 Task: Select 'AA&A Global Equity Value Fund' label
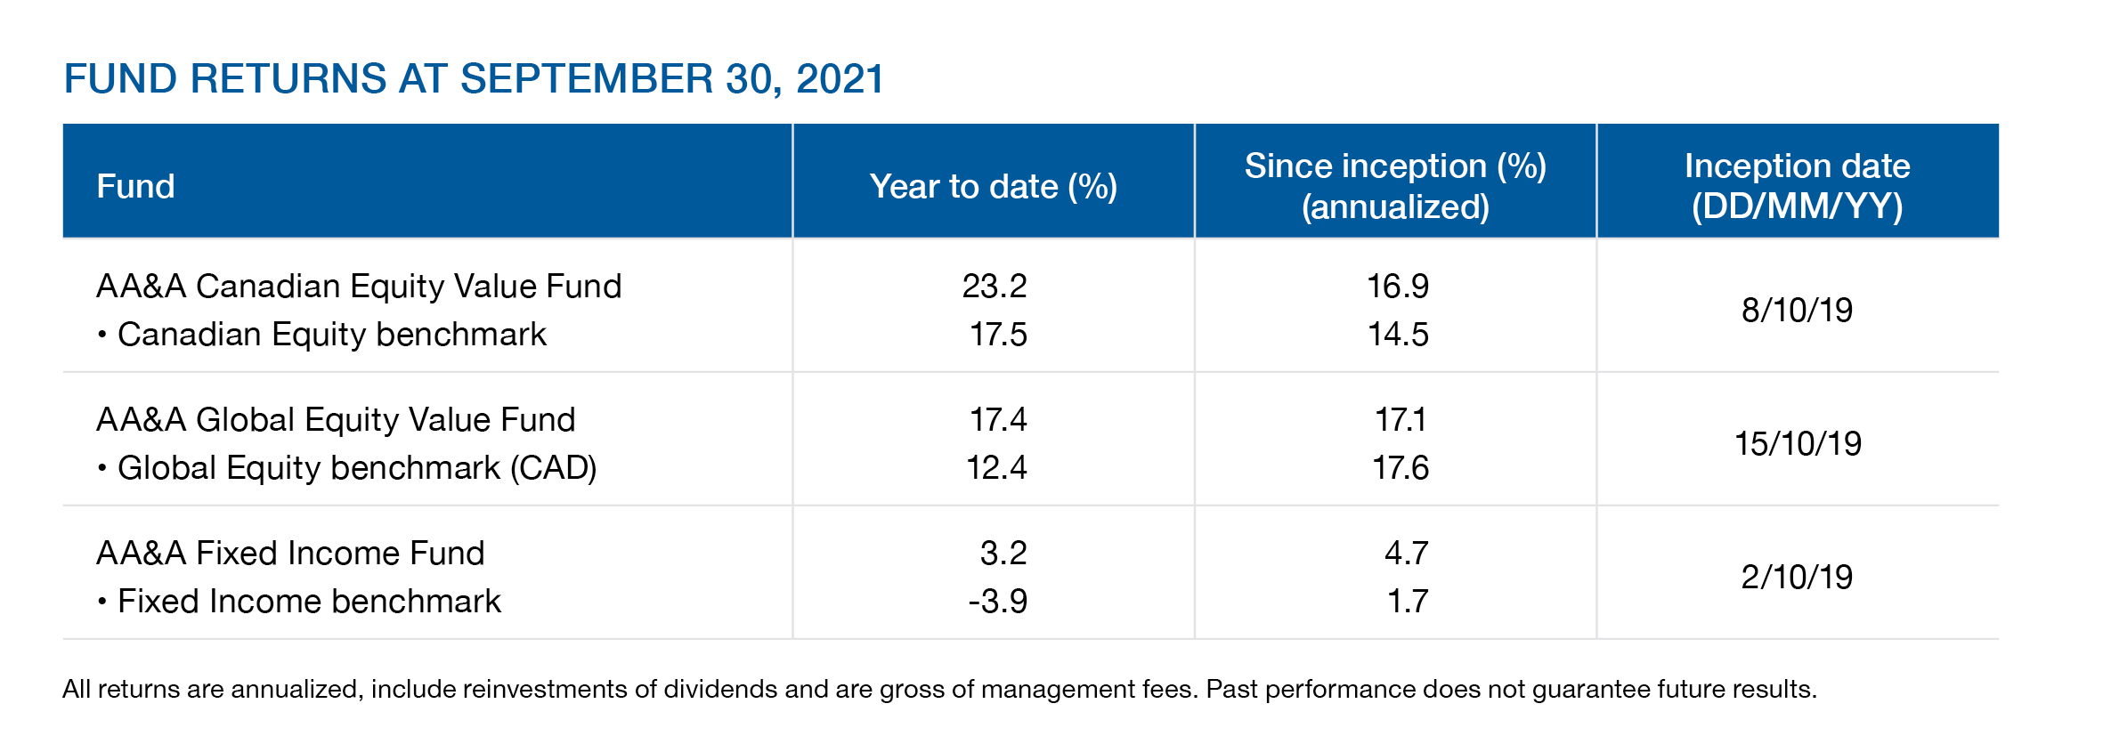pyautogui.click(x=336, y=420)
